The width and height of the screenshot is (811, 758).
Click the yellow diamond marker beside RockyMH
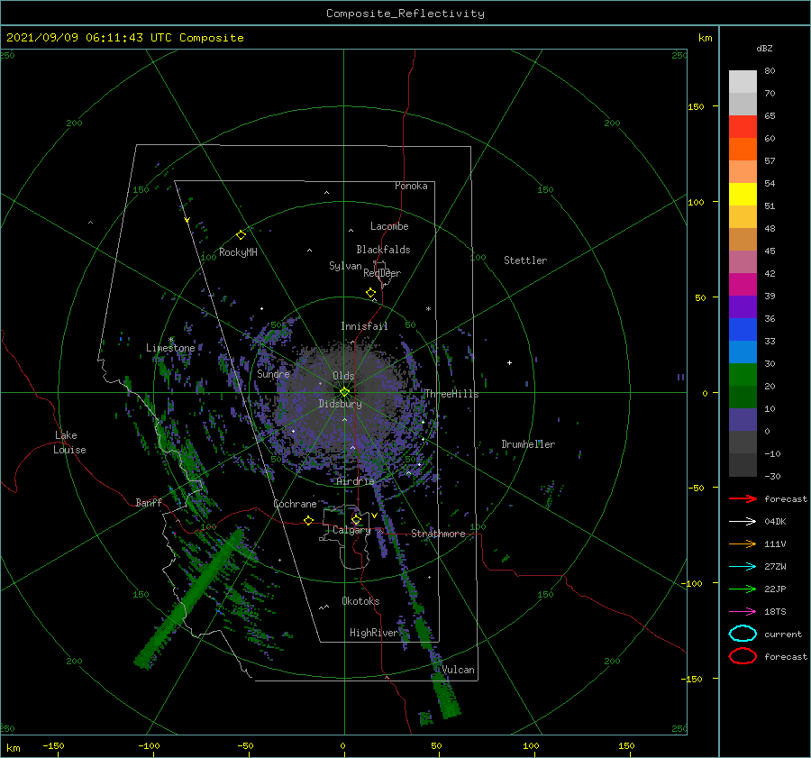click(x=241, y=235)
